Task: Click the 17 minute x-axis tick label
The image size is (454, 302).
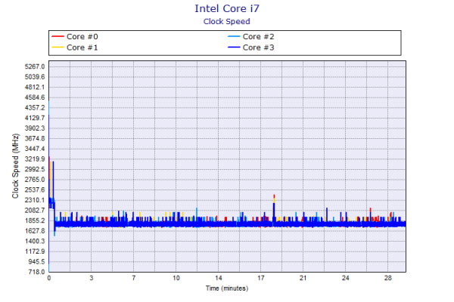Action: point(261,278)
